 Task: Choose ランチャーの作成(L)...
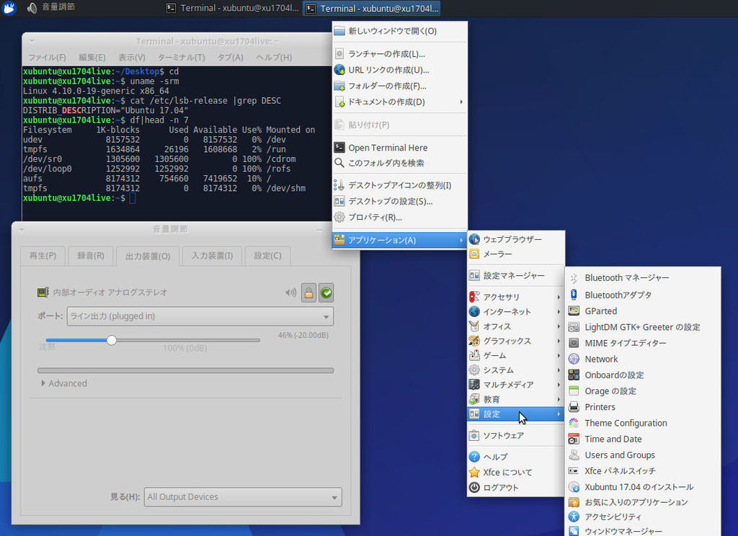tap(399, 53)
